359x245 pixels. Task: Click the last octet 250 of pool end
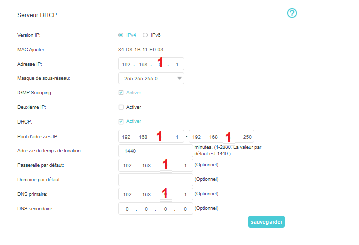tap(246, 137)
